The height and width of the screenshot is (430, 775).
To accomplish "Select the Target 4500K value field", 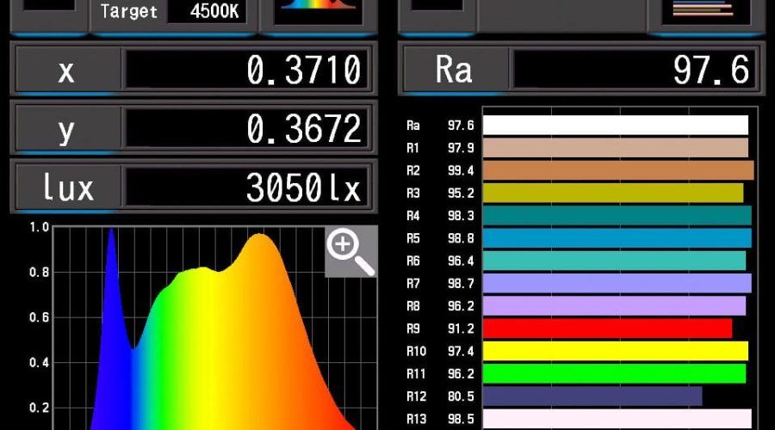I will pyautogui.click(x=207, y=12).
